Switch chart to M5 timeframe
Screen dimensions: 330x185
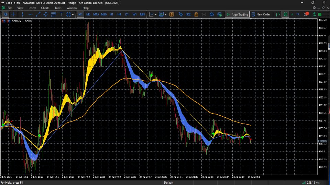coord(88,14)
